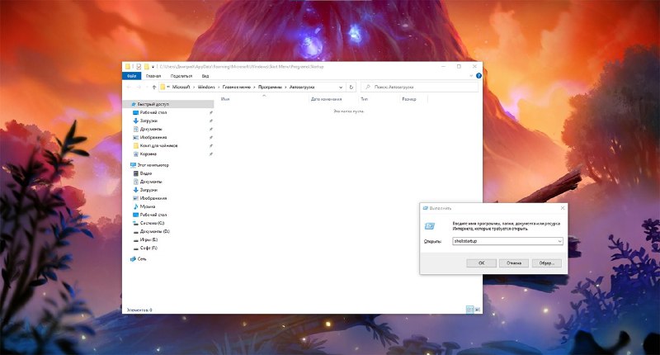Switch to the Вид ribbon tab
This screenshot has height=355, width=660.
tap(205, 76)
